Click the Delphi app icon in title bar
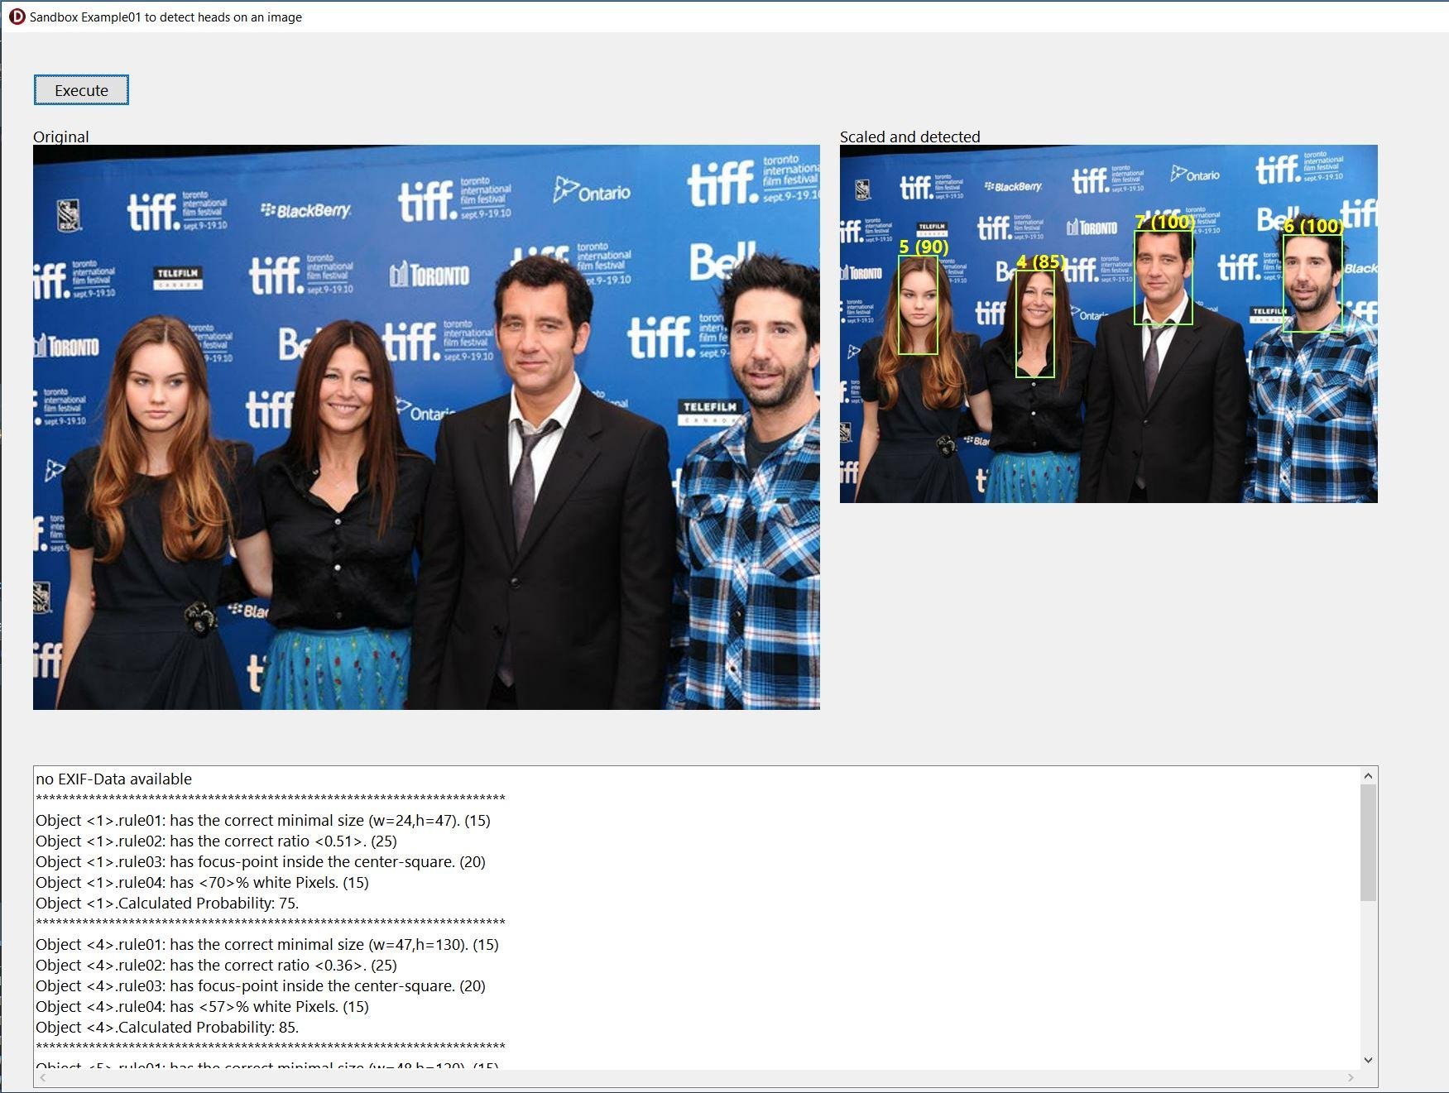 [17, 17]
